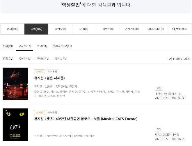The image size is (192, 146).
Task: Select the 이벤트(0) tab
Action: [108, 29]
